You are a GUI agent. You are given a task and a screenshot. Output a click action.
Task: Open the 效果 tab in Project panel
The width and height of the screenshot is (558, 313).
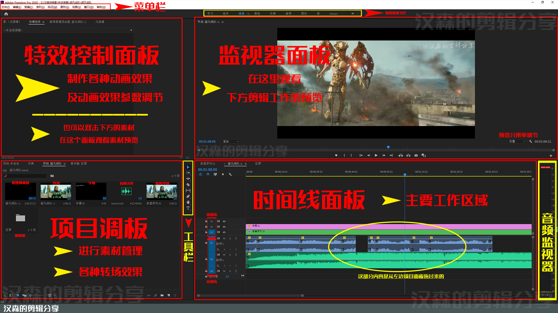31,164
